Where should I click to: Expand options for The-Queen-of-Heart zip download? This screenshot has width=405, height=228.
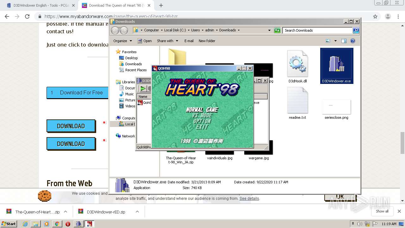[x=65, y=212]
